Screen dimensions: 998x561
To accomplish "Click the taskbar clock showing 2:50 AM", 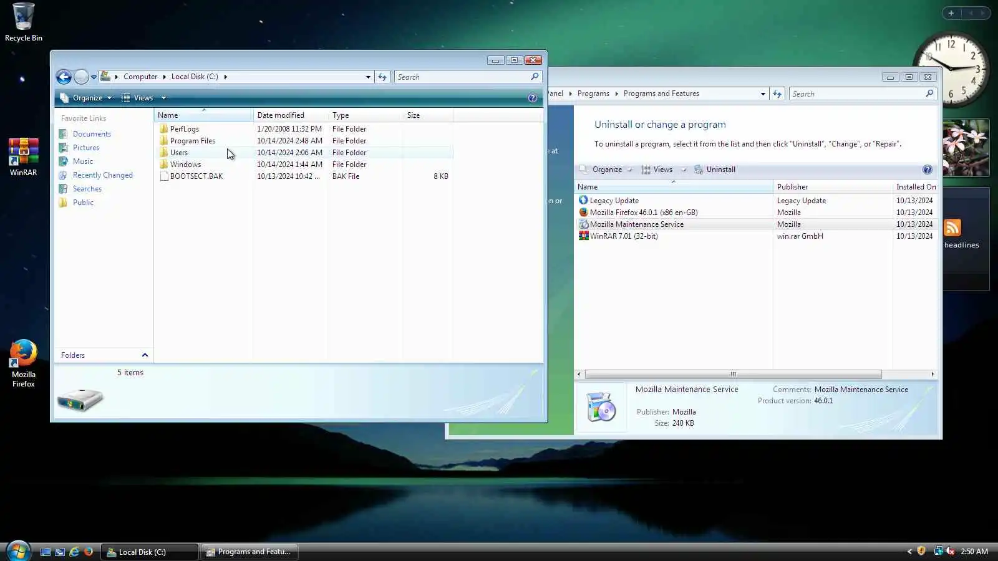I will click(x=974, y=552).
